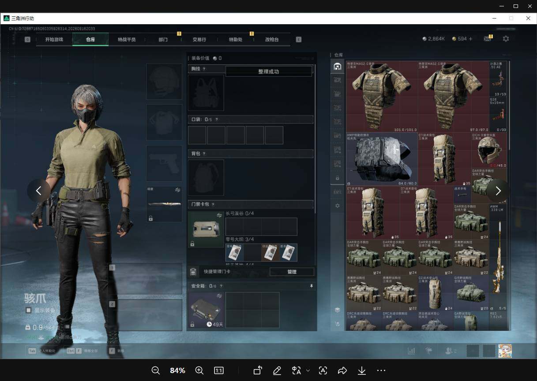Click empty weapon slot number 1
This screenshot has width=537, height=381.
[x=145, y=279]
